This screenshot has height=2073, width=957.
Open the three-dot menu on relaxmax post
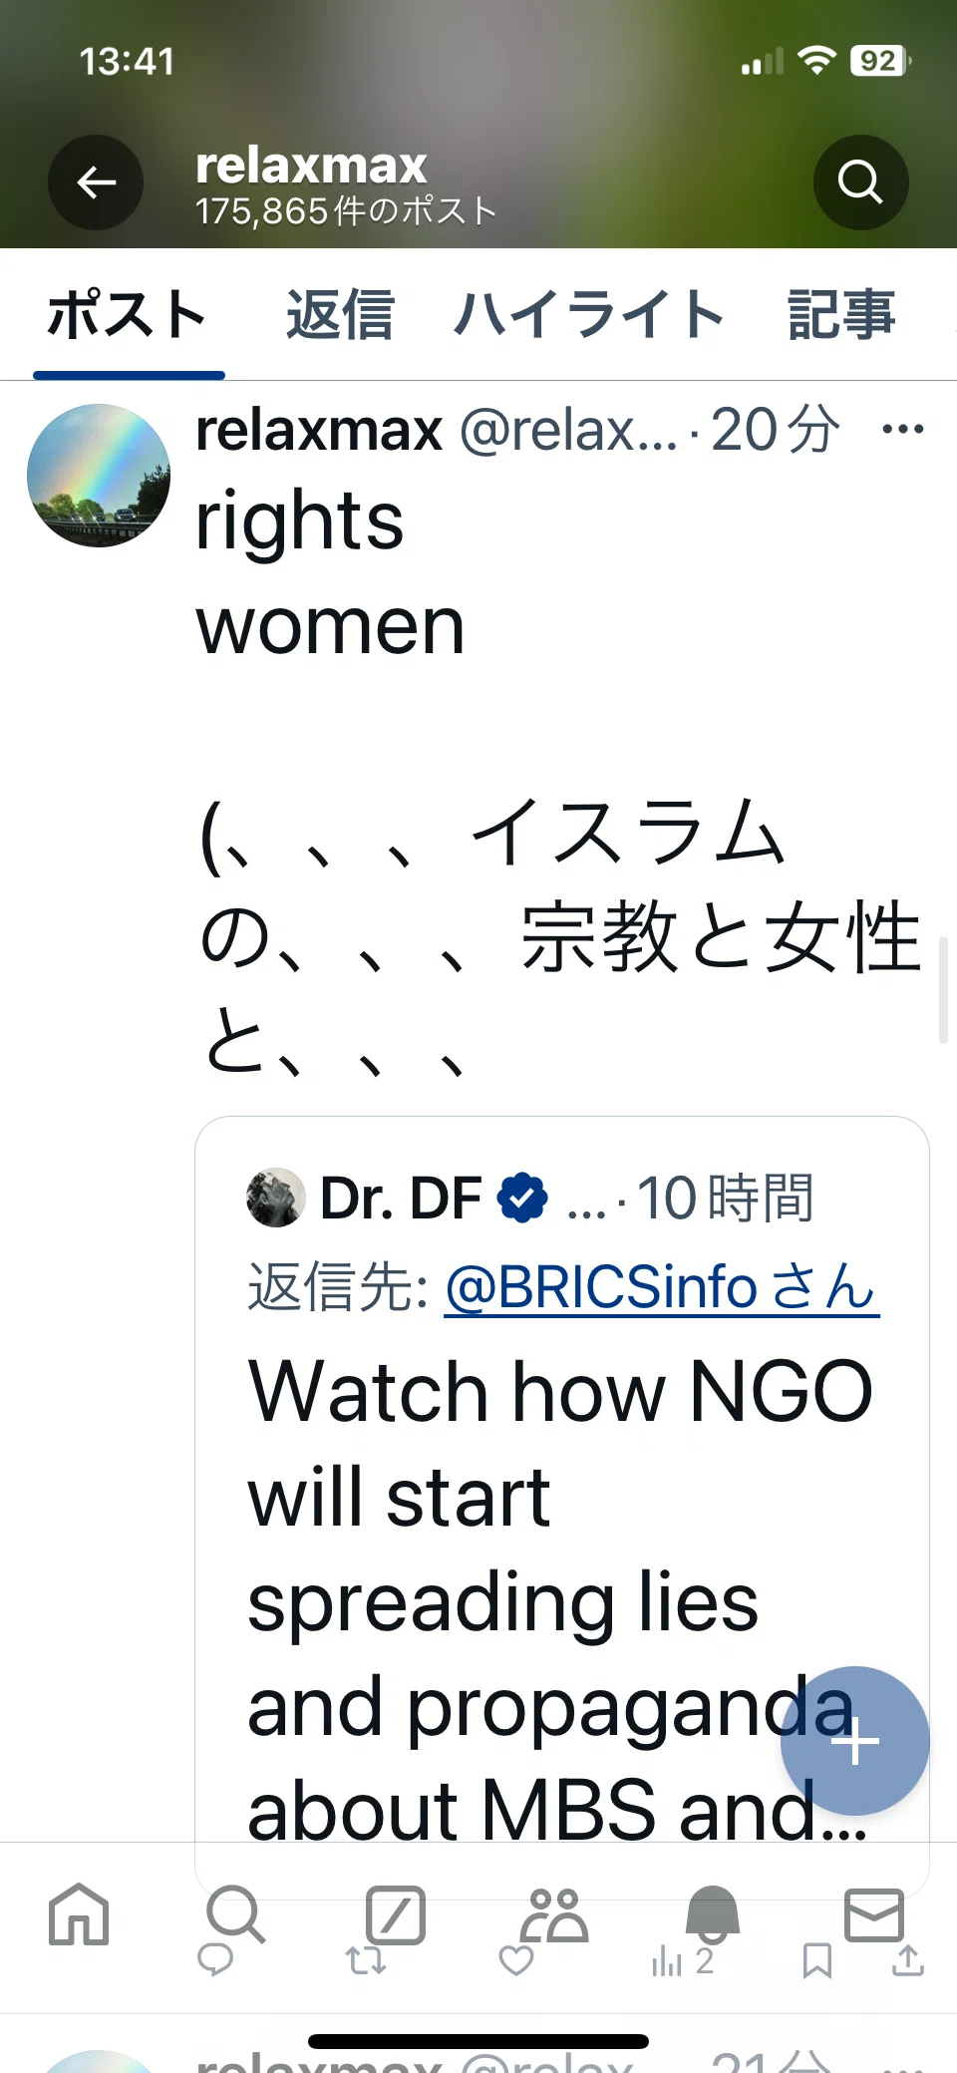click(903, 430)
